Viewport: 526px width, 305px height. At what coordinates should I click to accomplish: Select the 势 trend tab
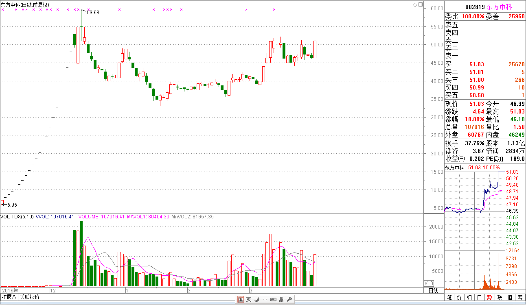click(x=490, y=298)
